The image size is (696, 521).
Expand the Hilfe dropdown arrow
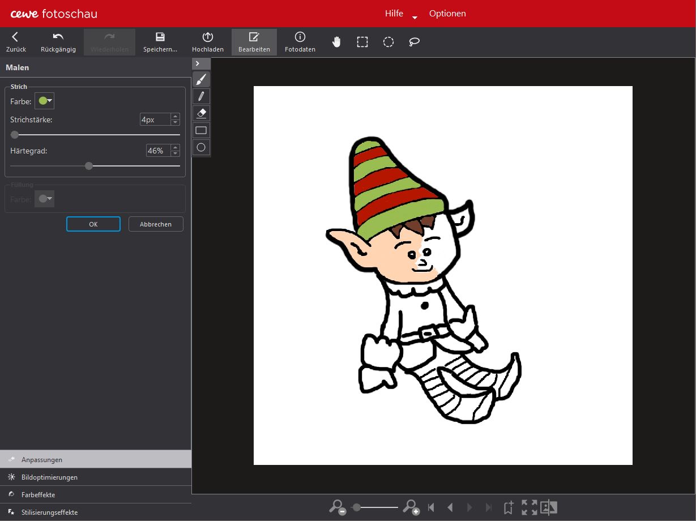[x=415, y=18]
